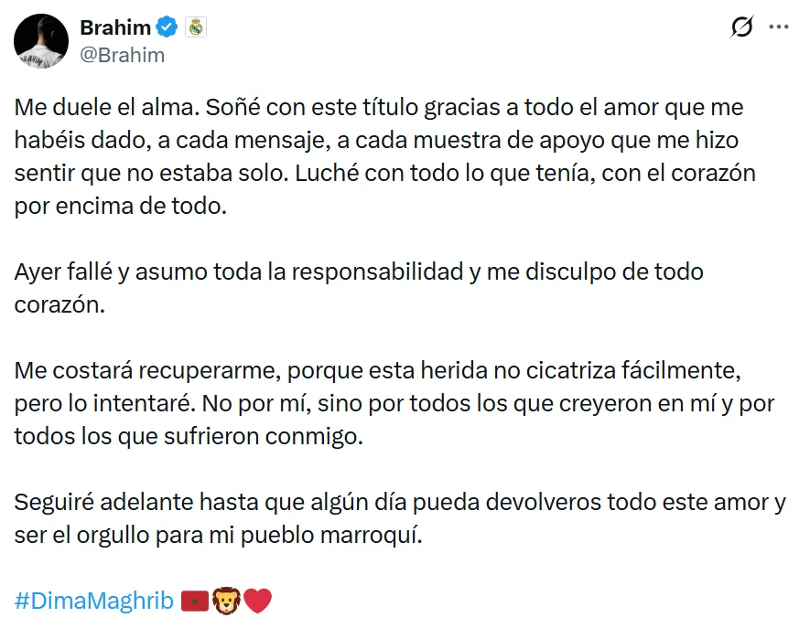
Task: Click the display name Brahim
Action: [114, 27]
